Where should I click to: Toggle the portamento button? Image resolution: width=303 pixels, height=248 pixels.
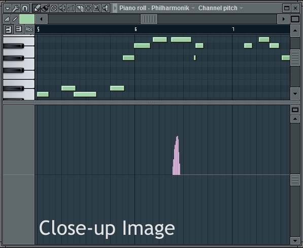(x=7, y=19)
